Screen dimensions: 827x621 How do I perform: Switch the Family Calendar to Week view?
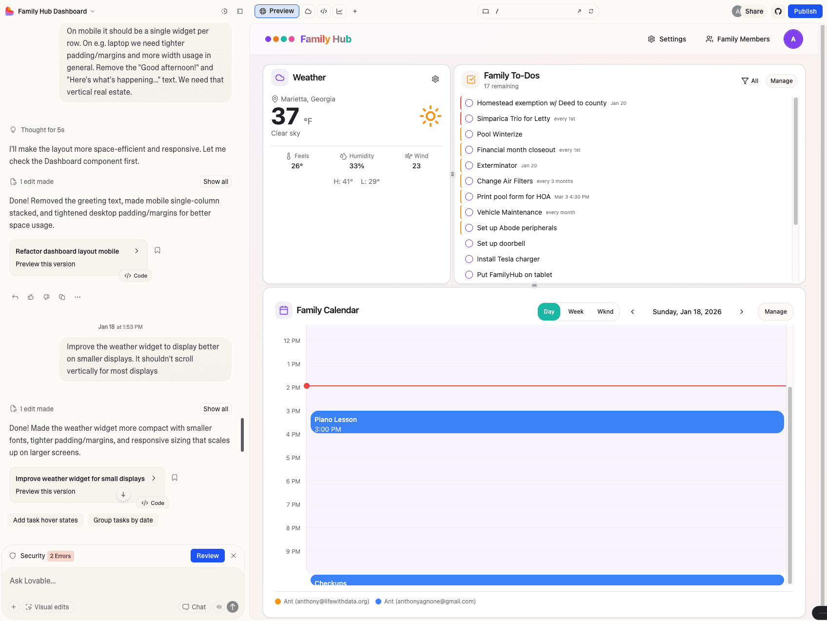click(x=576, y=312)
